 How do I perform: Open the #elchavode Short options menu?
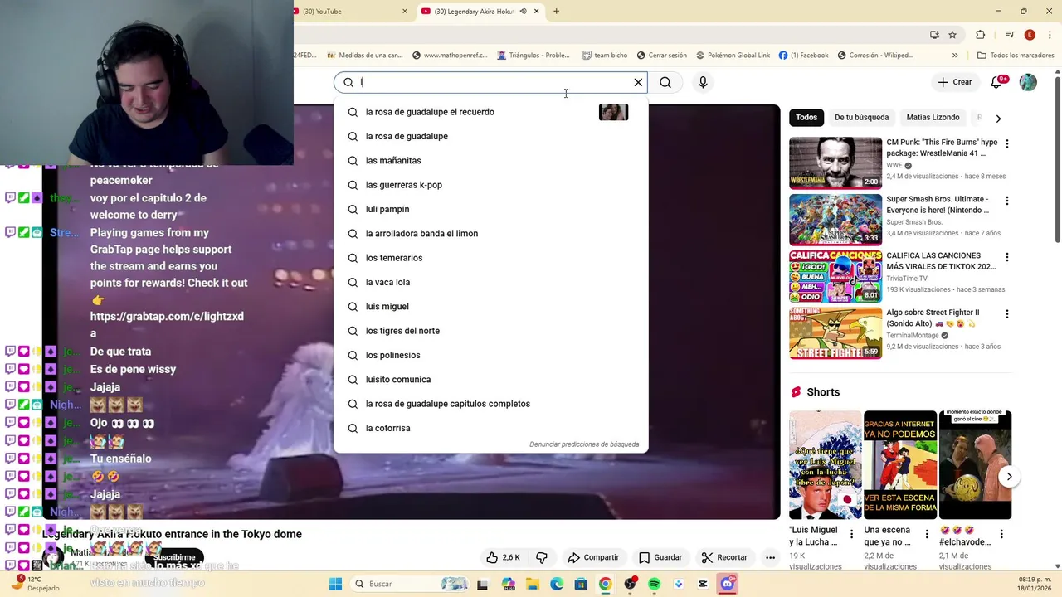[x=1001, y=535]
